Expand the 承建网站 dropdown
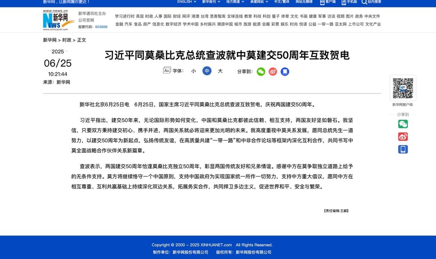 259,2
